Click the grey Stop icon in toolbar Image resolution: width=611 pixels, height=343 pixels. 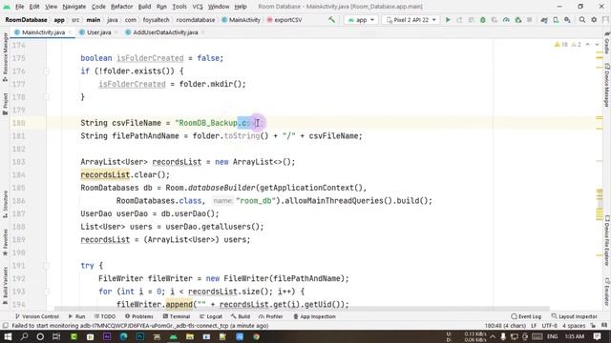(530, 19)
